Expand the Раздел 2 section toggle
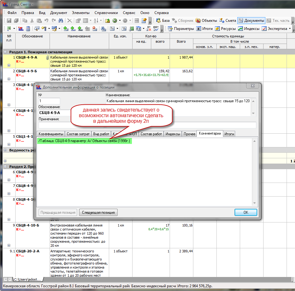This screenshot has height=291, width=295. coord(5,167)
